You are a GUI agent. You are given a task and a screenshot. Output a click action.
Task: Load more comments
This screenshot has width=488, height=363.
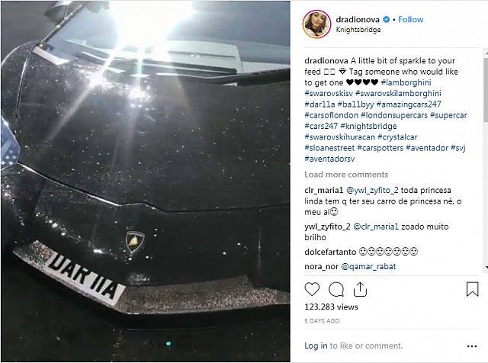[346, 175]
